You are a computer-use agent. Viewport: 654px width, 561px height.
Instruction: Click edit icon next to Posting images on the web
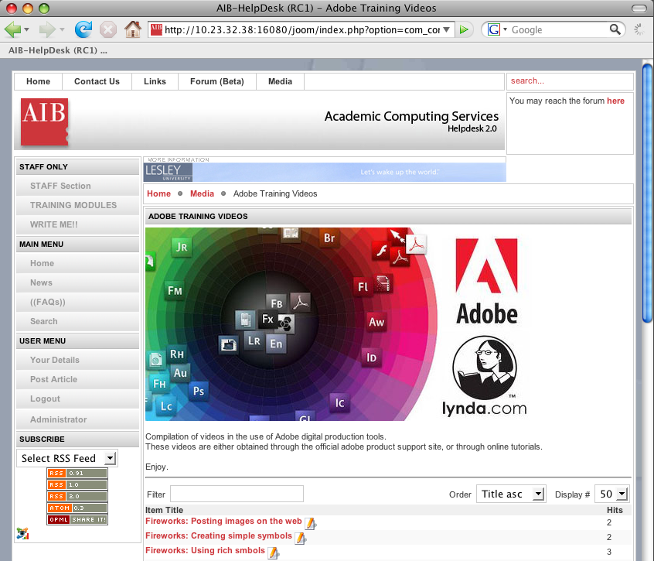311,523
